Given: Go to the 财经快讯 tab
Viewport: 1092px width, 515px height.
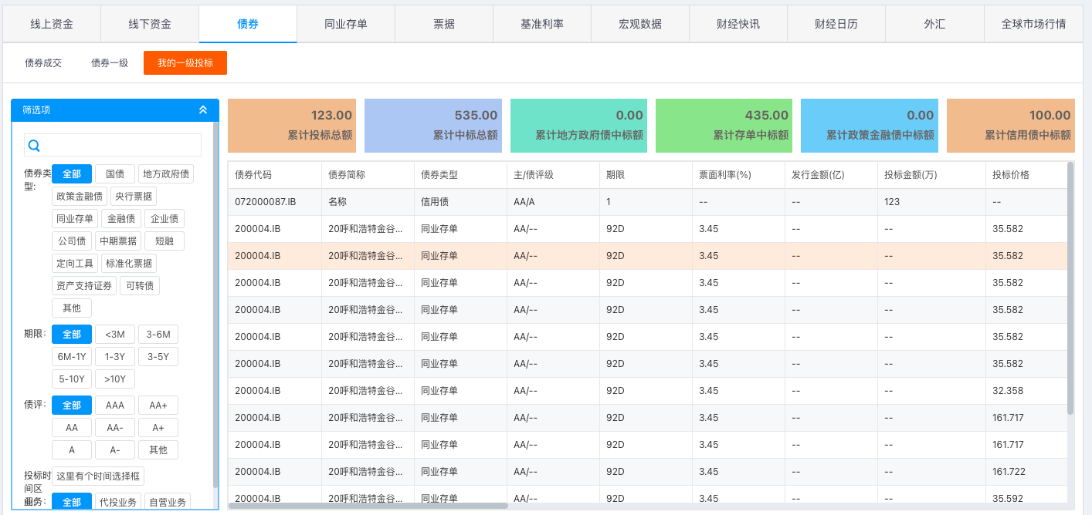Looking at the screenshot, I should (738, 24).
